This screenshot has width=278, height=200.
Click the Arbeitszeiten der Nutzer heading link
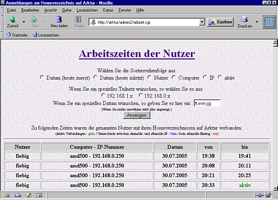[x=137, y=54]
